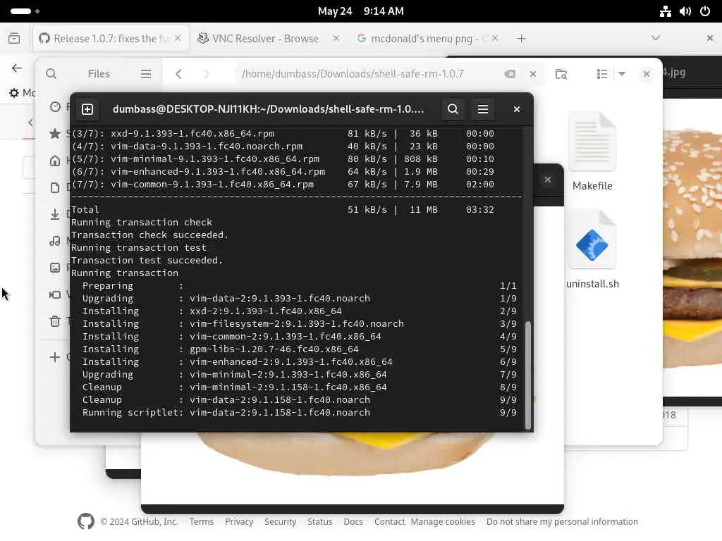722x541 pixels.
Task: Clear the Files path entry text
Action: 510,74
